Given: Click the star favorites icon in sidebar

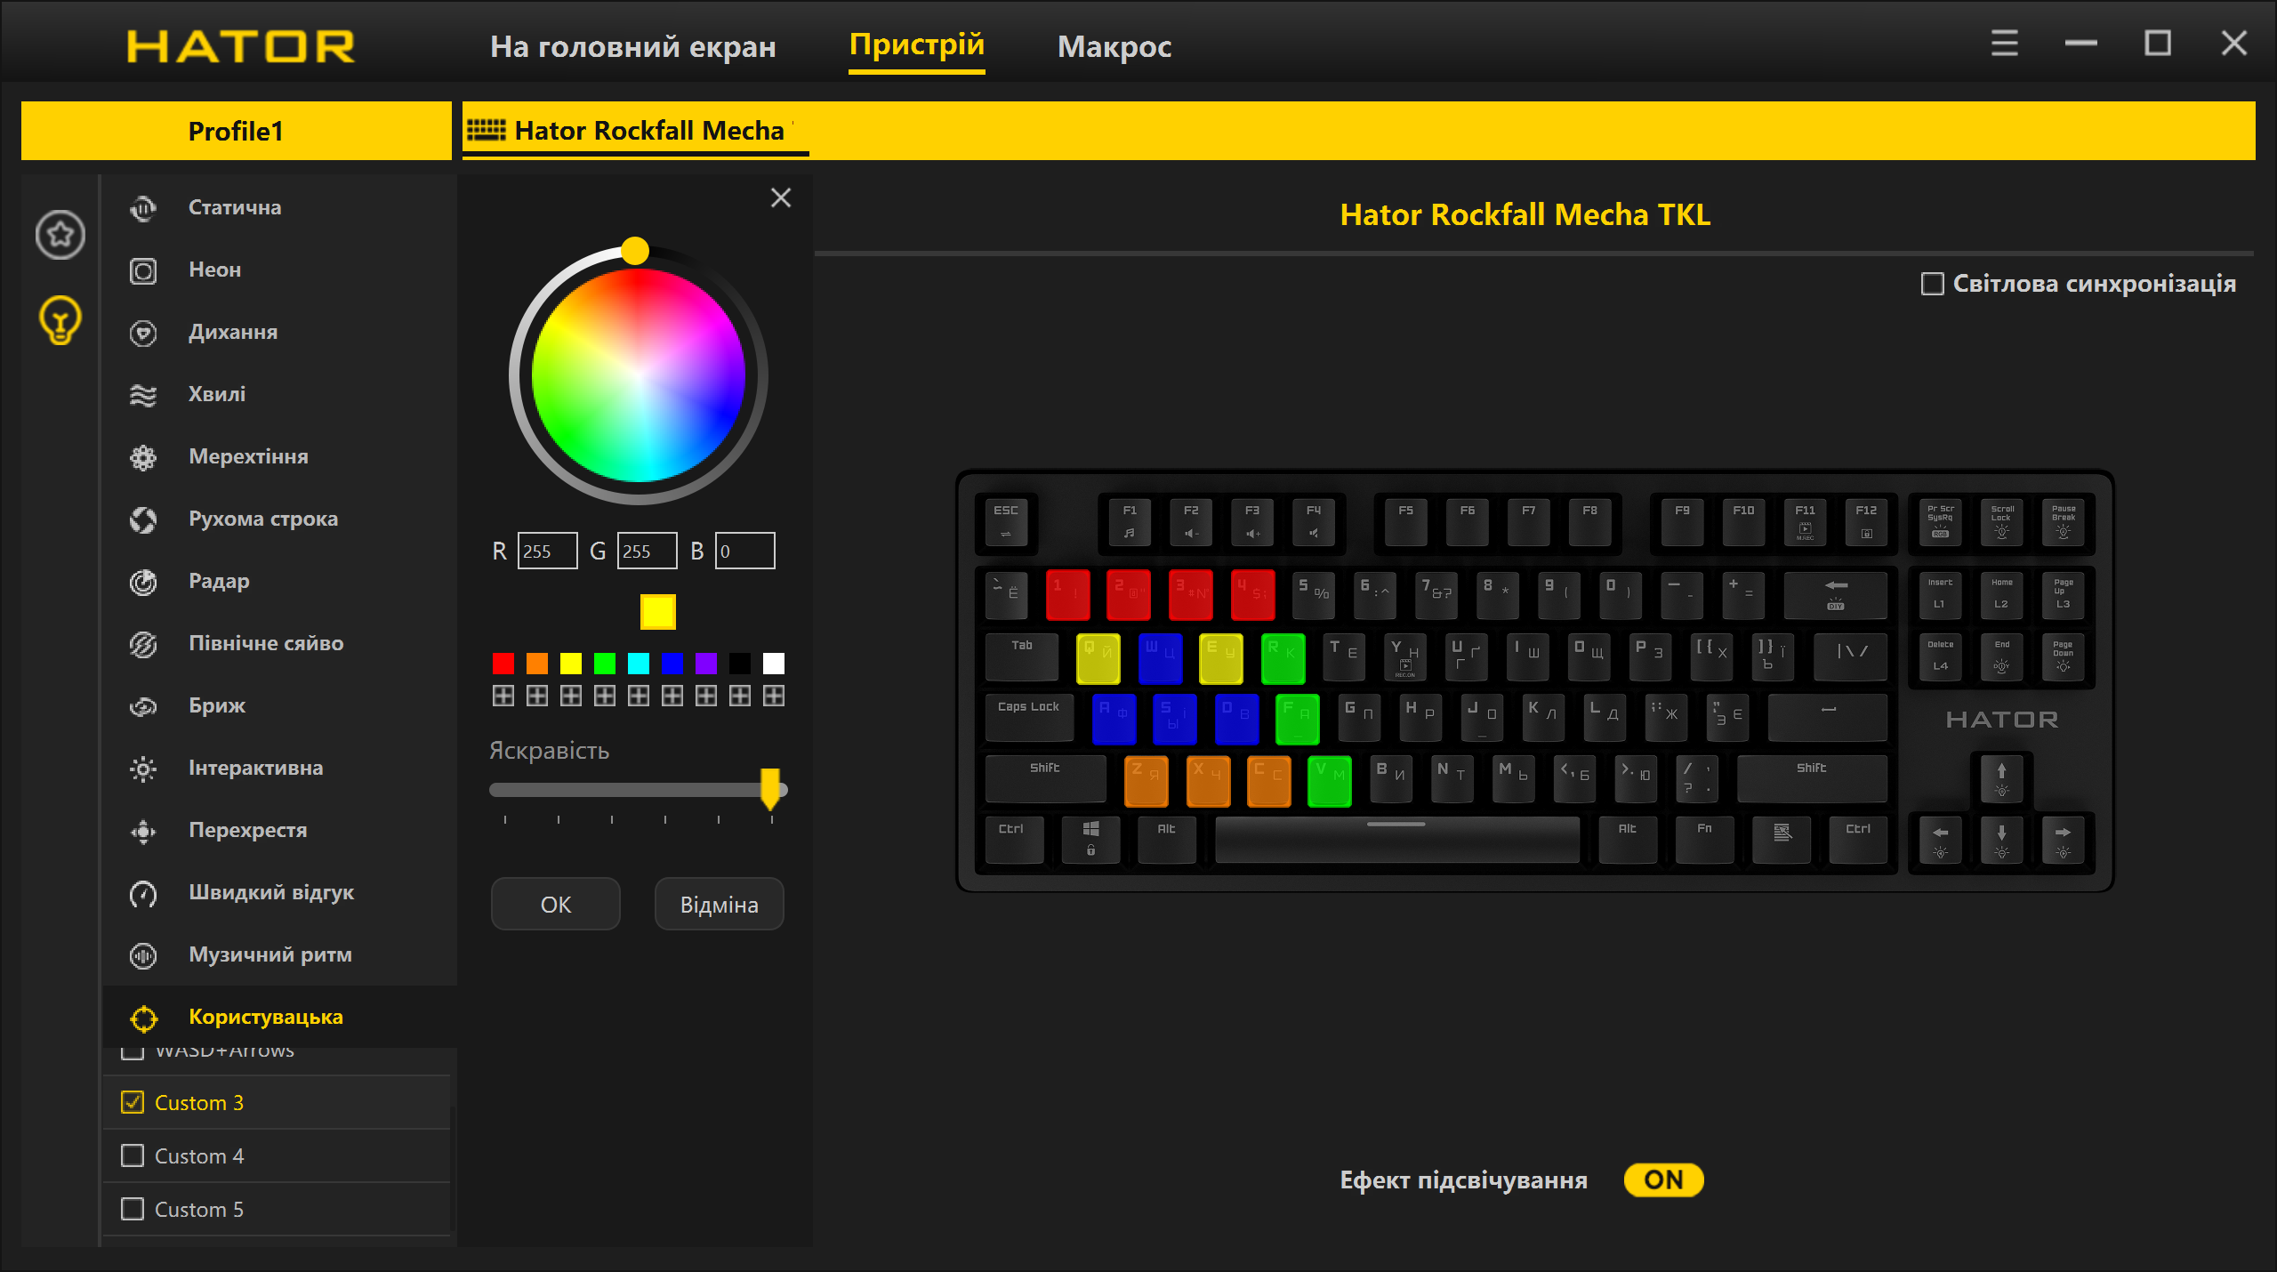Looking at the screenshot, I should click(x=60, y=235).
